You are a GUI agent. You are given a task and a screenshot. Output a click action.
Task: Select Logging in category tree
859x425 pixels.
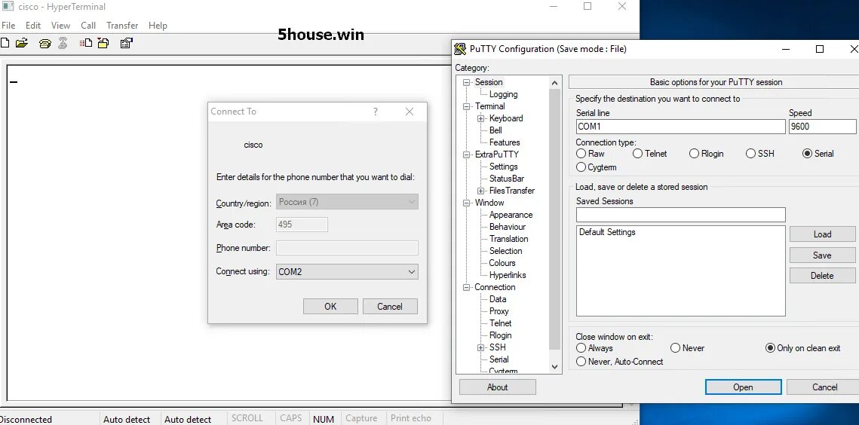[504, 94]
